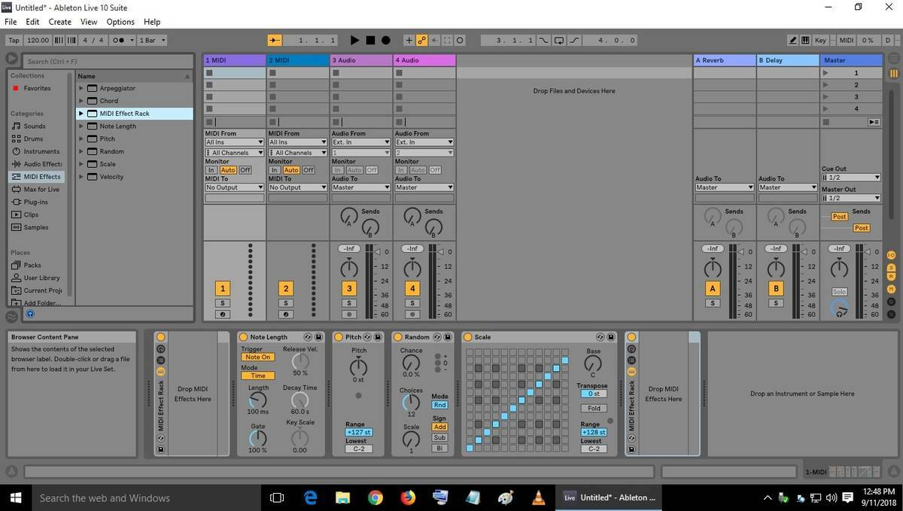Expand the Random folder in browser
The height and width of the screenshot is (511, 903).
tap(81, 151)
